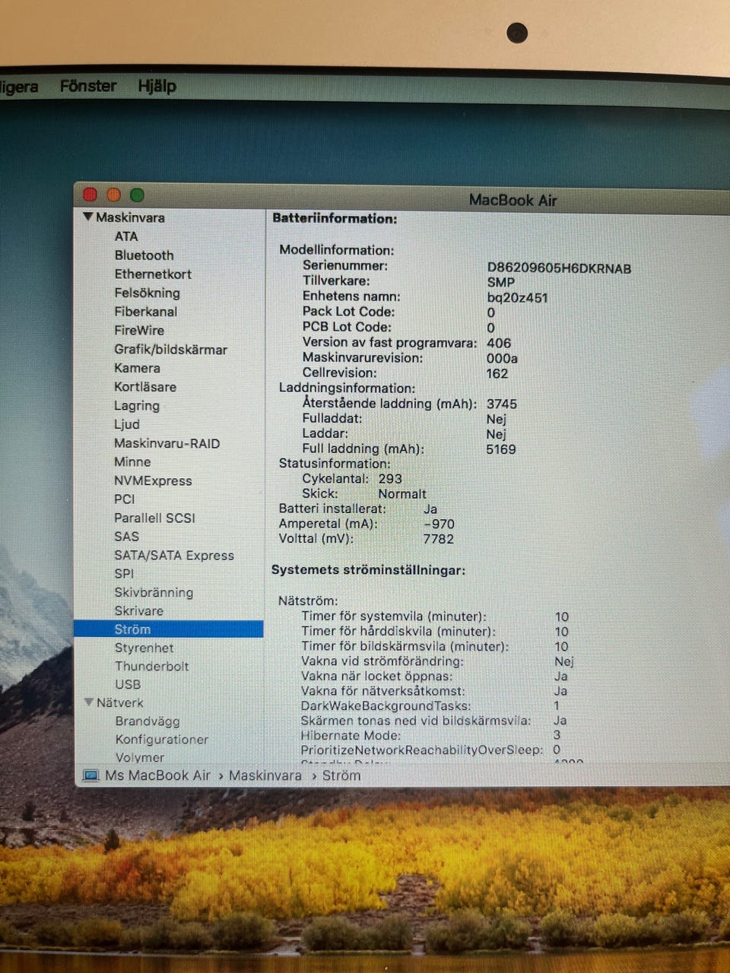Click the Maskinvara sidebar heading
Image resolution: width=730 pixels, height=973 pixels.
(x=130, y=217)
